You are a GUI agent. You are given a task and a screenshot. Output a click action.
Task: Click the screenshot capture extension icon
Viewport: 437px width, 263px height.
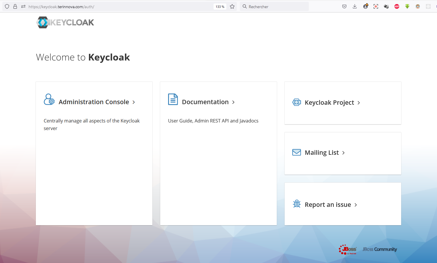coord(376,6)
